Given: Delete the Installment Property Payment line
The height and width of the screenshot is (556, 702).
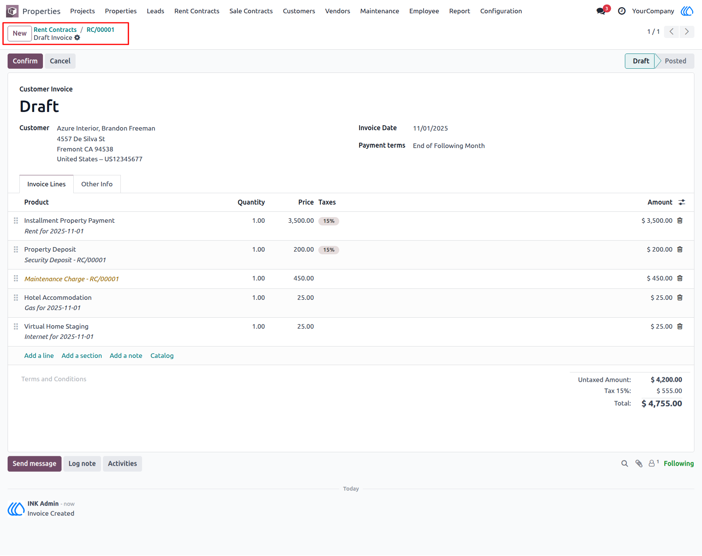Looking at the screenshot, I should pos(680,221).
